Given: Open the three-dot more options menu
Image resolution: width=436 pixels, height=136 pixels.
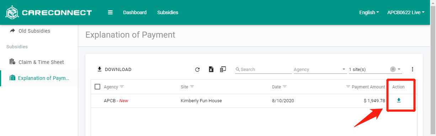Looking at the screenshot, I should tap(413, 69).
